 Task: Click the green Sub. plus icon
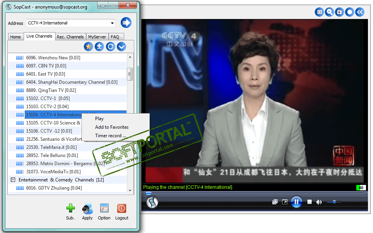coord(70,208)
